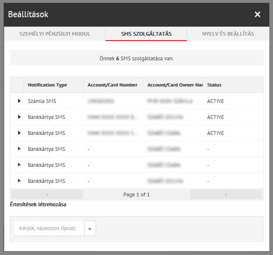Expand the third Bankkártya SMS row
This screenshot has width=273, height=255.
[19, 149]
